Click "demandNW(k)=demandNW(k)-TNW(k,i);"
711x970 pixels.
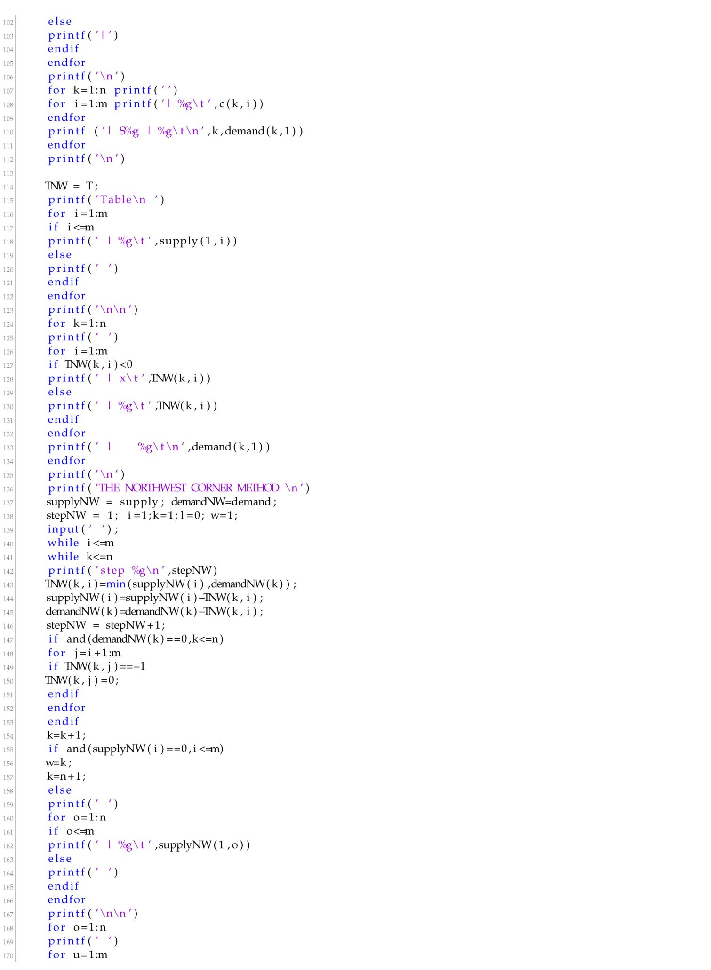(155, 612)
